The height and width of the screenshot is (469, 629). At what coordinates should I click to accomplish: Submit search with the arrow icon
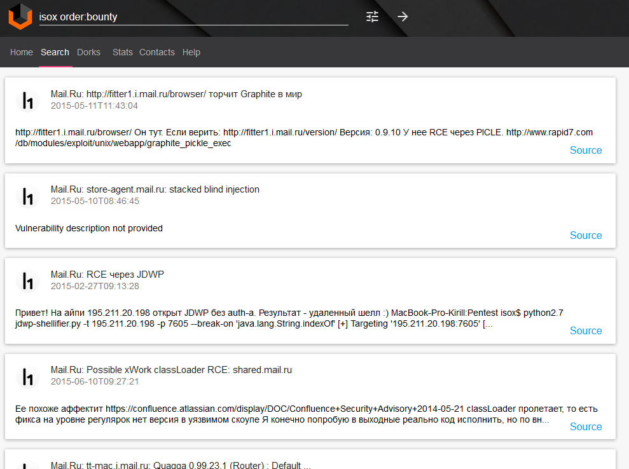(403, 17)
